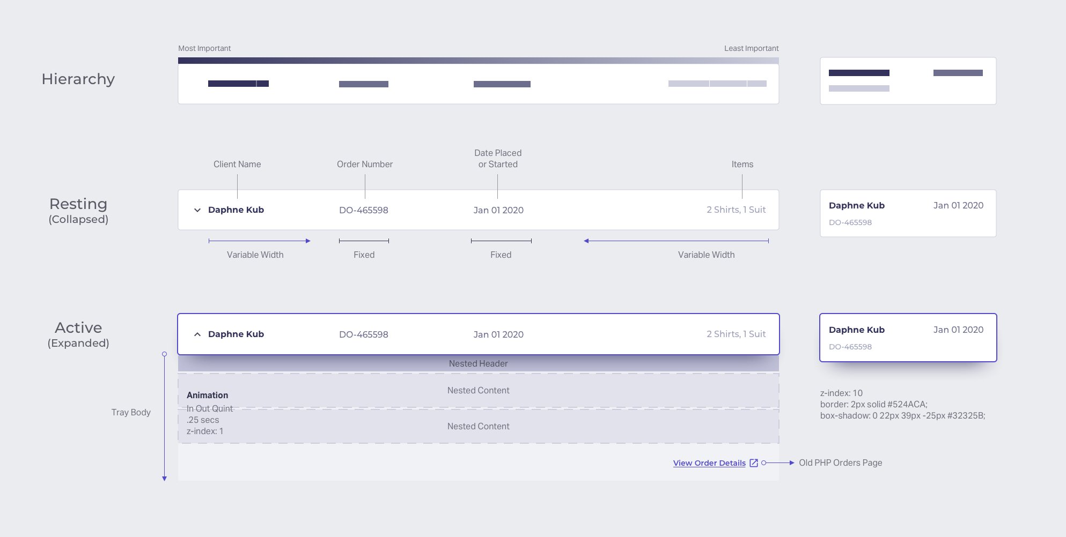
Task: Click Jan 01 2020 in the active expanded row
Action: click(498, 334)
